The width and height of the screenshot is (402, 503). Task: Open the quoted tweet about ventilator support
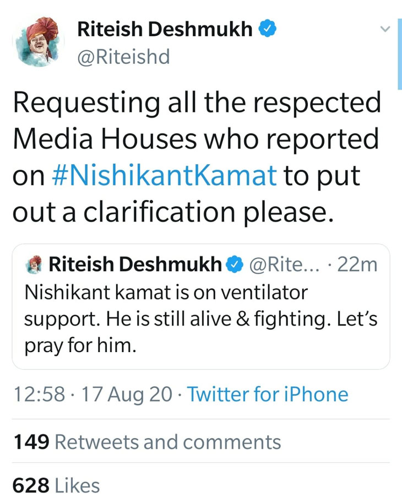point(200,320)
